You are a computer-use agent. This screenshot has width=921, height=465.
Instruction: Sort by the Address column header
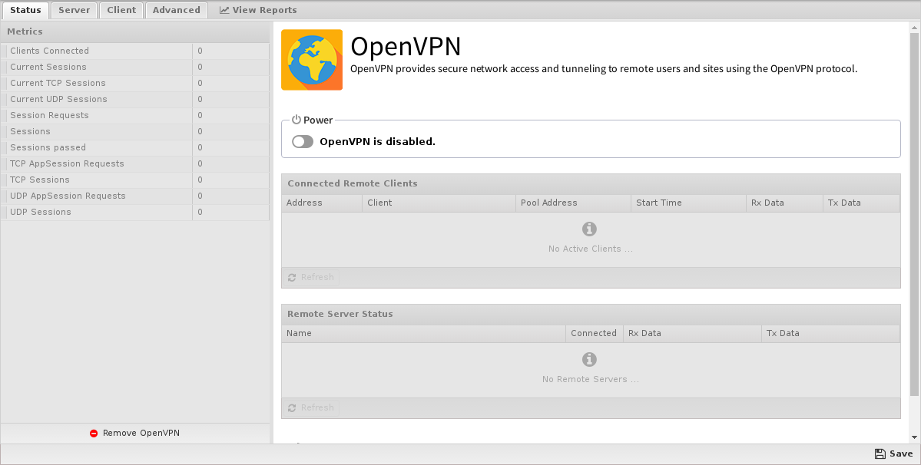[x=322, y=203]
